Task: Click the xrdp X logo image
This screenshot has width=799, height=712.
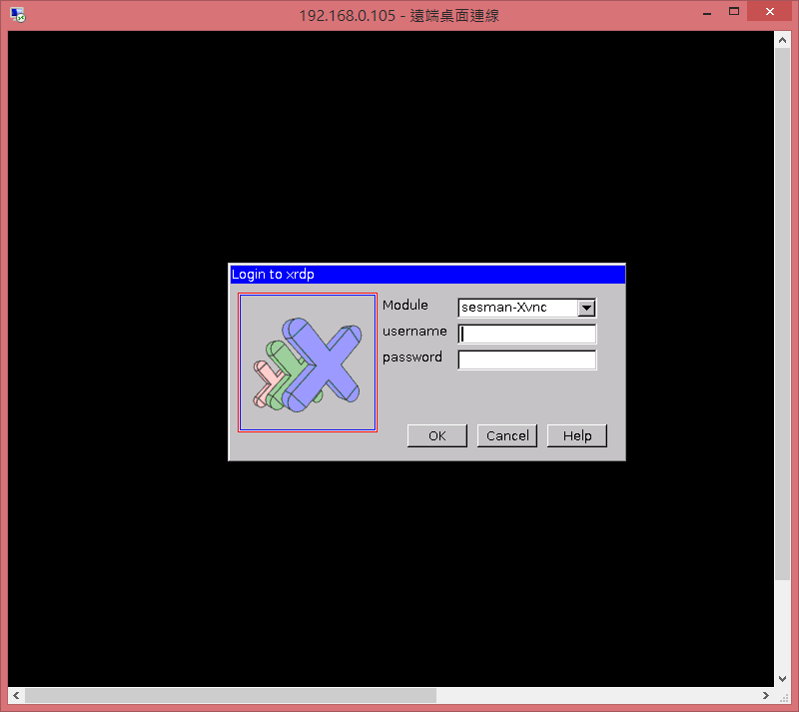Action: click(x=308, y=362)
